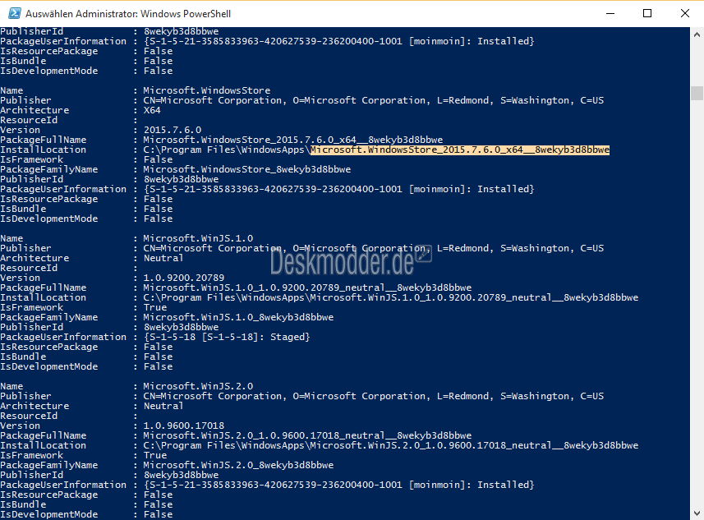
Task: Maximize the PowerShell window
Action: pos(647,13)
